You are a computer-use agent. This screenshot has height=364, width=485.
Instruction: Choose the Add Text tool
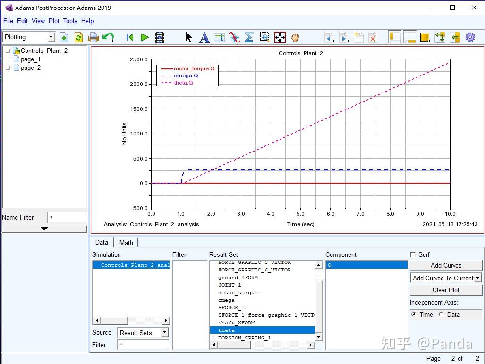[x=204, y=37]
